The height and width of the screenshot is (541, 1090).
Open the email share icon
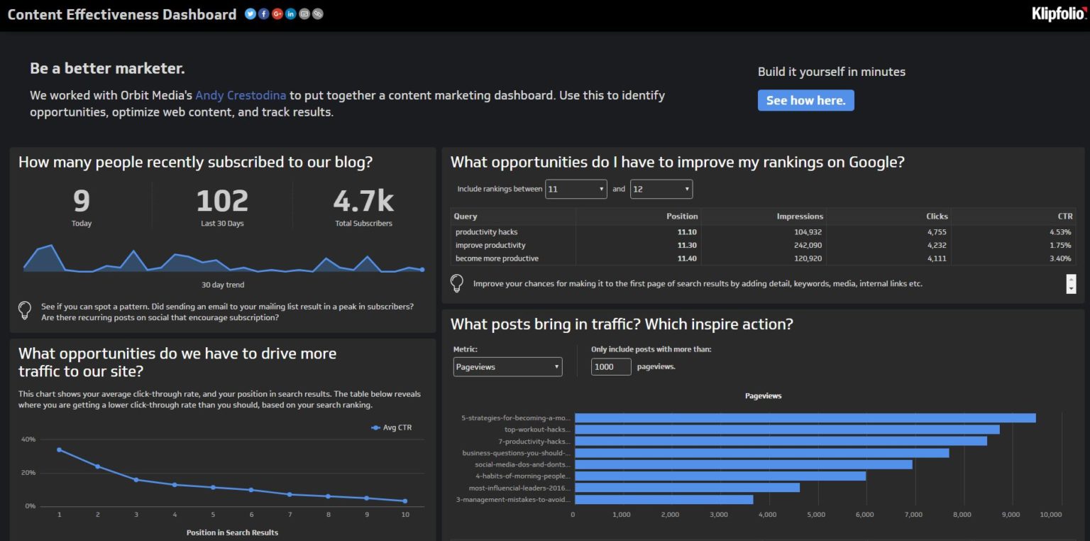(x=304, y=13)
